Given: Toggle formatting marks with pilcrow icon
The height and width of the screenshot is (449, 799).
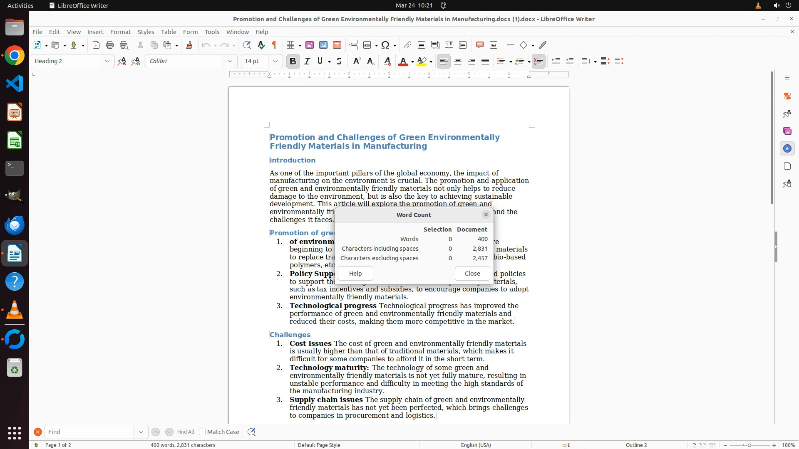Looking at the screenshot, I should coord(274,45).
